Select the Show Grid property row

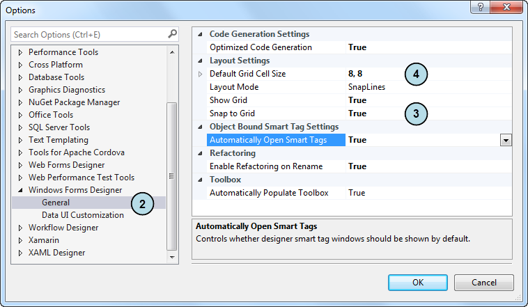pyautogui.click(x=228, y=100)
